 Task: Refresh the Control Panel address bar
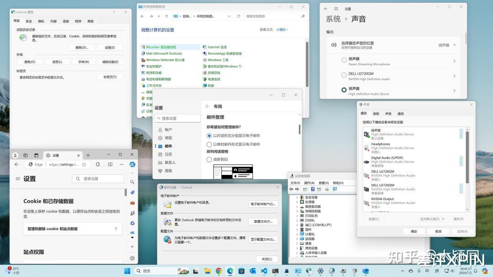[238, 16]
